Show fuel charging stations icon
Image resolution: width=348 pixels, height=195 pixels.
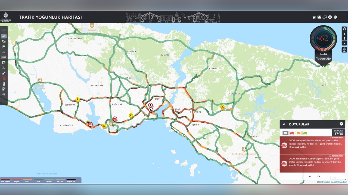[4, 89]
